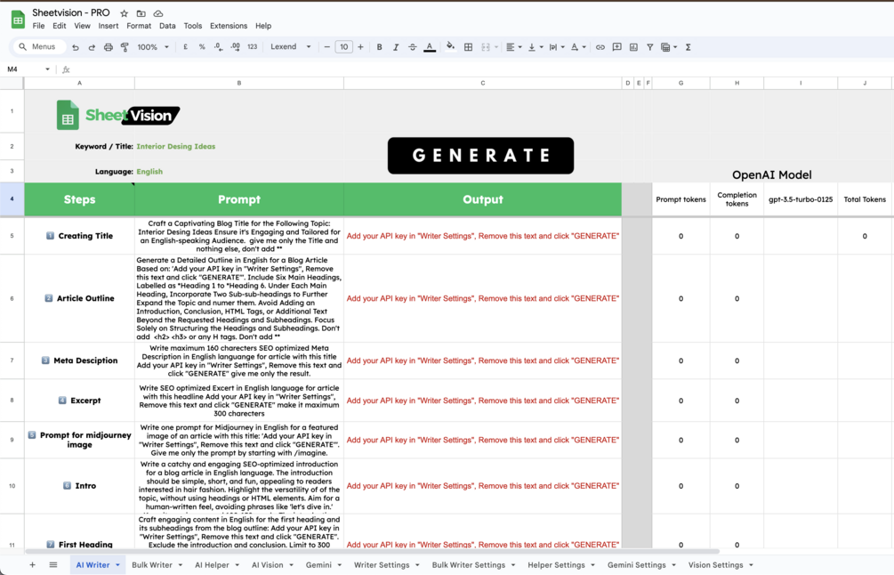Screen dimensions: 894x575
Task: Click the horizontal scrollbar above sheet tabs
Action: point(373,552)
